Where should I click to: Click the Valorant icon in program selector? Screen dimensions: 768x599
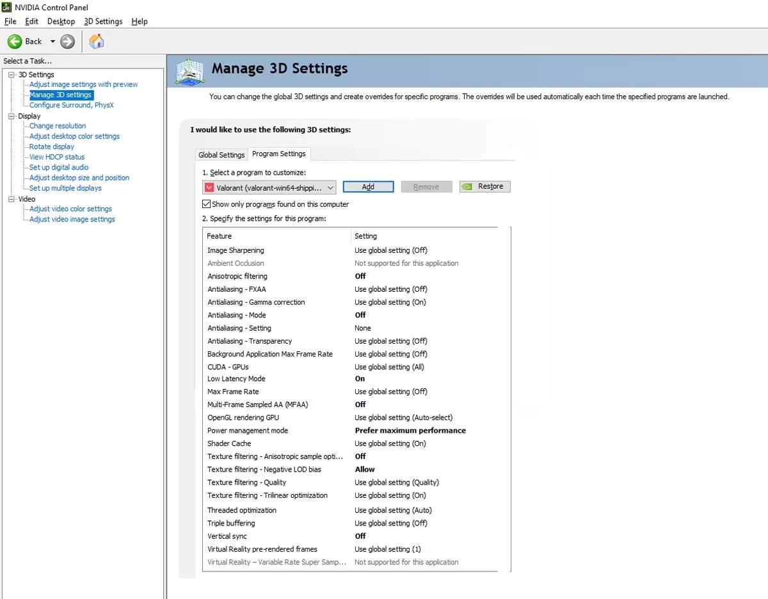[x=209, y=188]
